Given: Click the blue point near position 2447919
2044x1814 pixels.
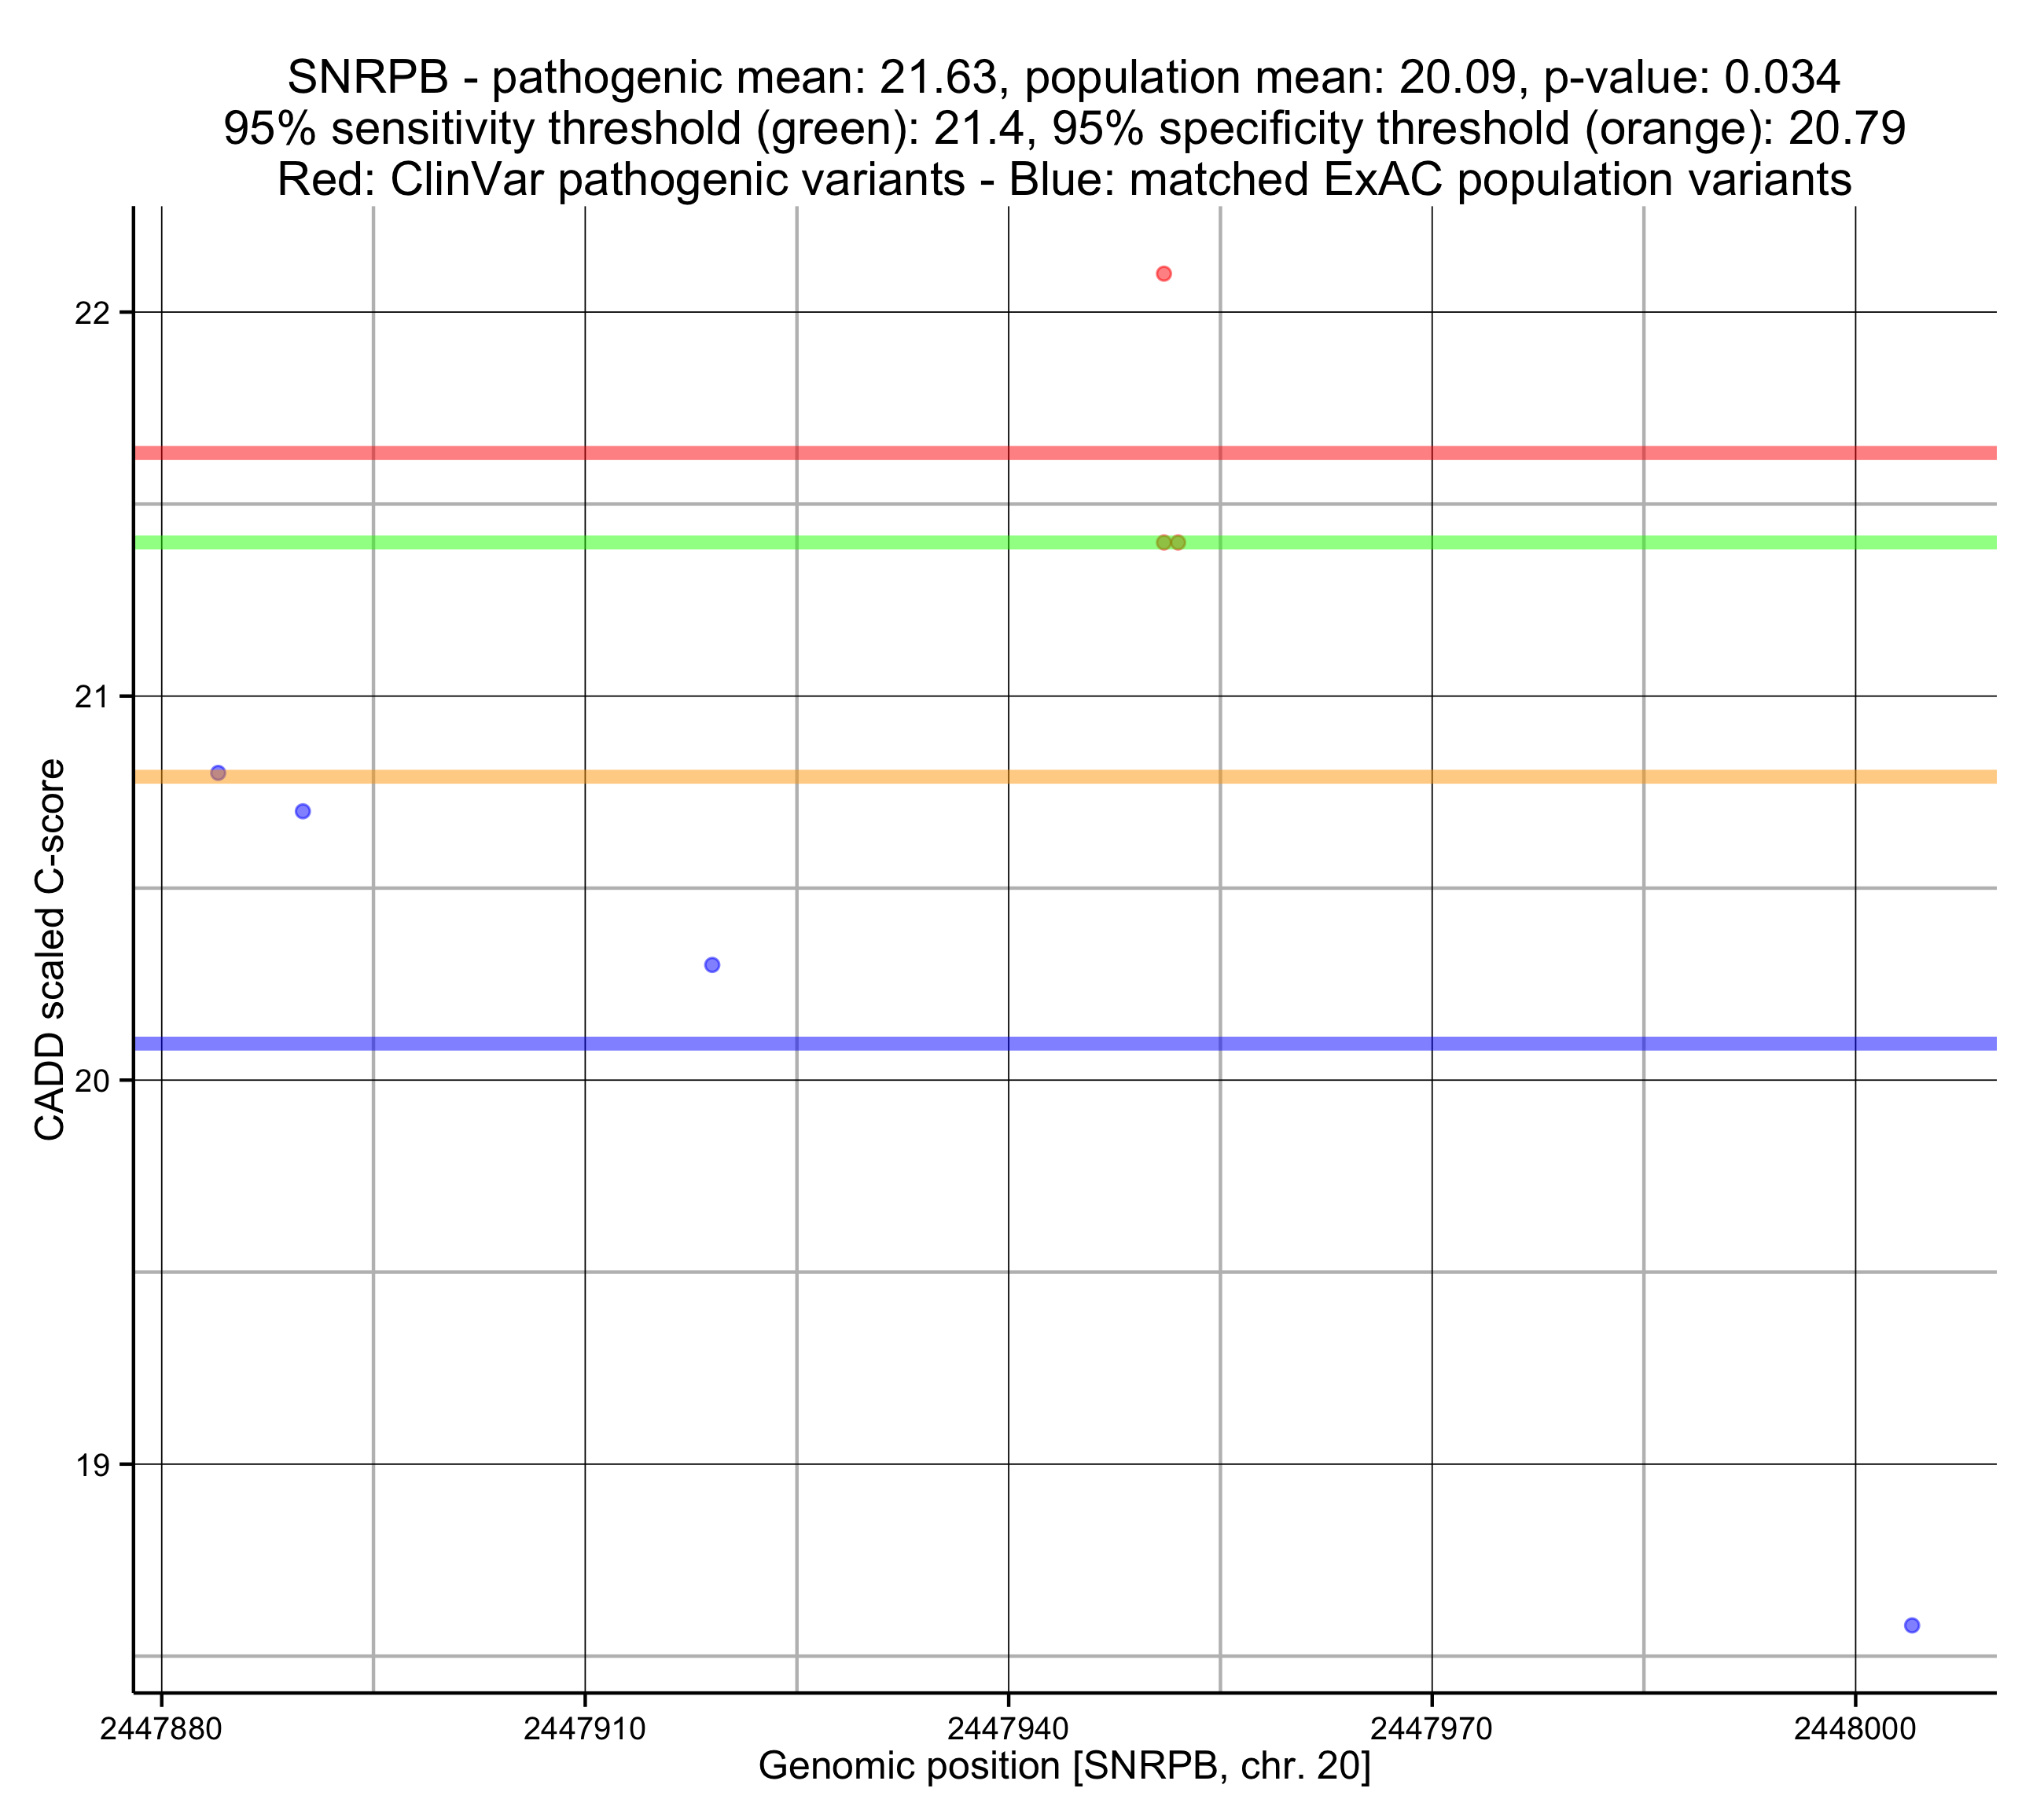Looking at the screenshot, I should (712, 965).
